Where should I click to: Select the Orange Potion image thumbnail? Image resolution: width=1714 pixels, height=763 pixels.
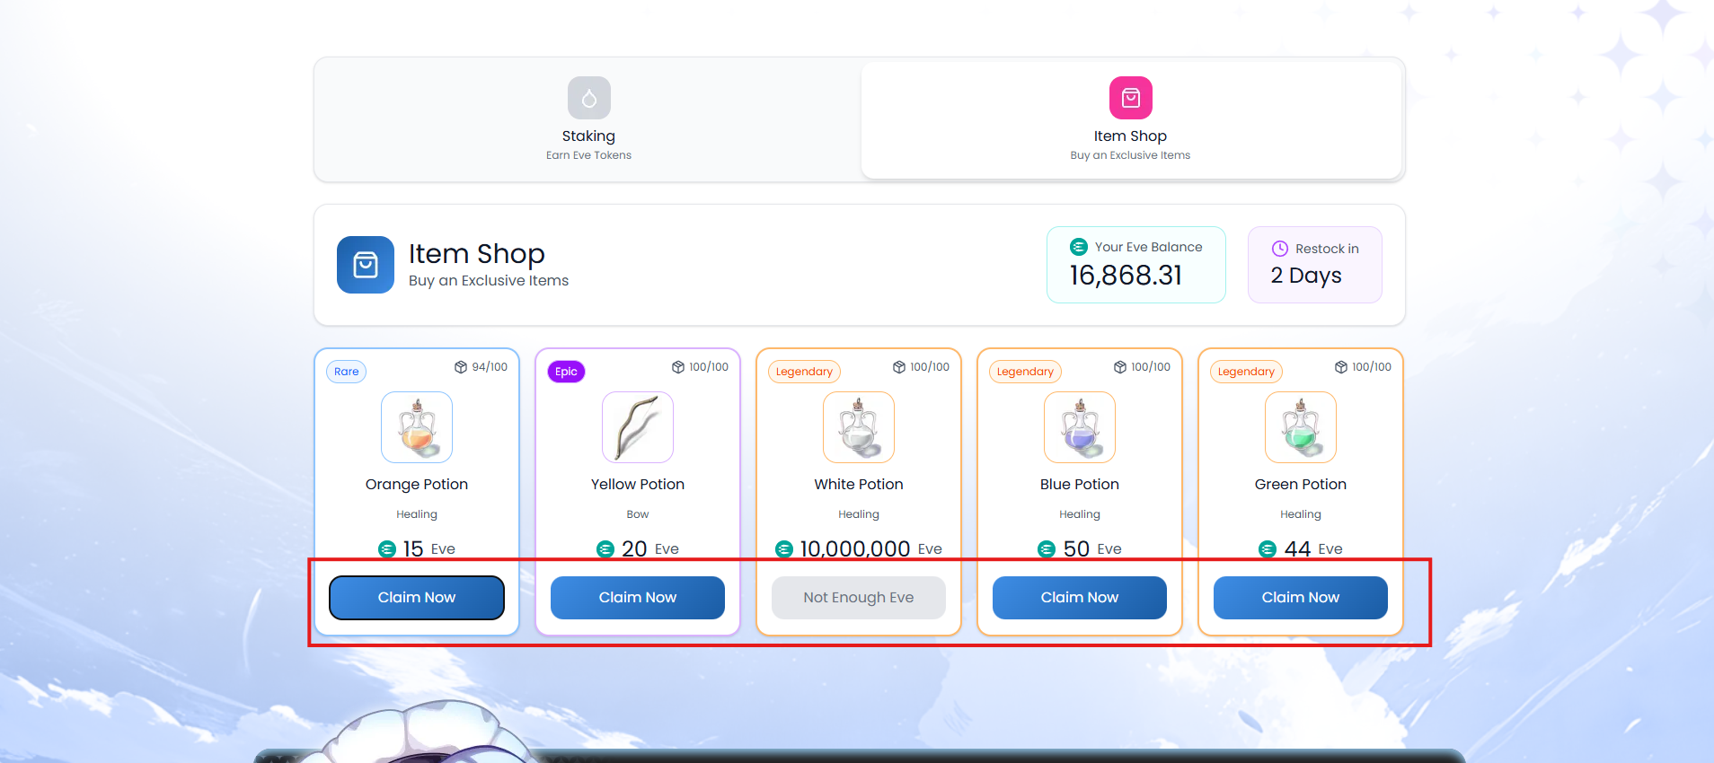tap(417, 427)
